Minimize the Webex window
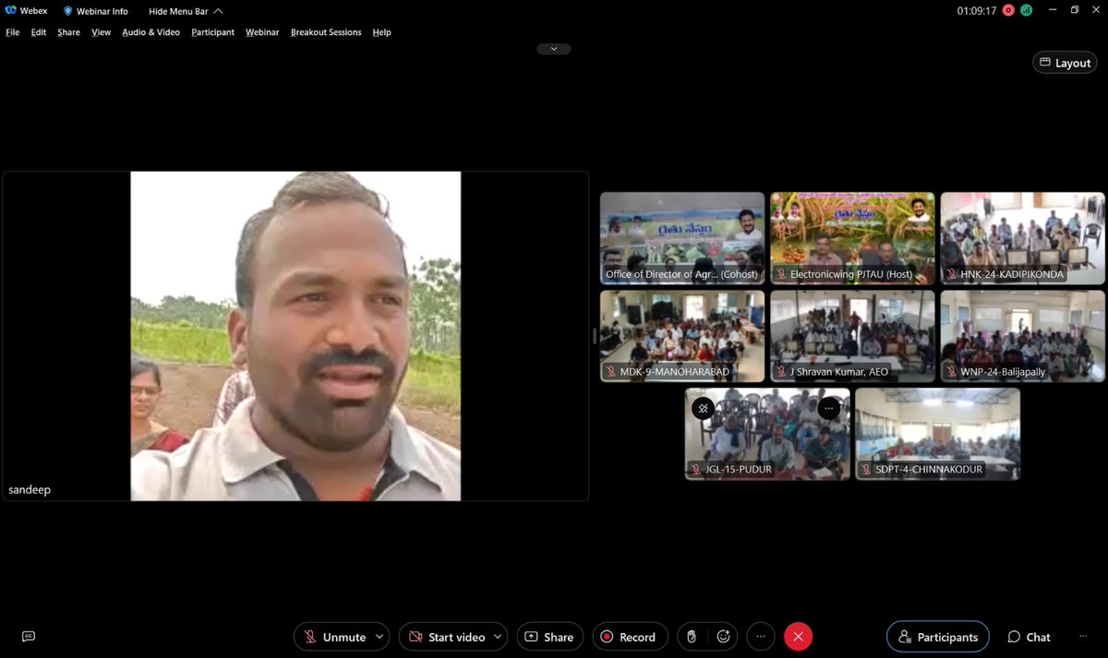This screenshot has width=1108, height=658. 1051,10
